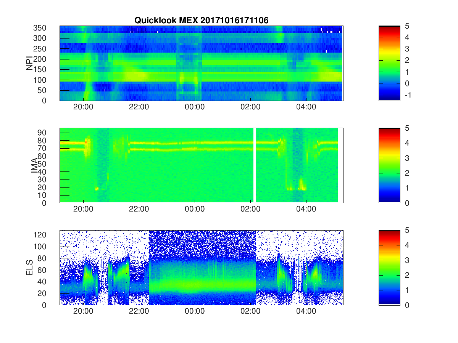The width and height of the screenshot is (458, 343).
Task: Click the NPI spectrogram plot panel
Action: click(201, 63)
